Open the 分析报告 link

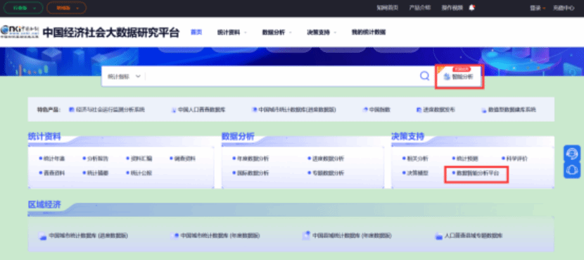pyautogui.click(x=98, y=159)
